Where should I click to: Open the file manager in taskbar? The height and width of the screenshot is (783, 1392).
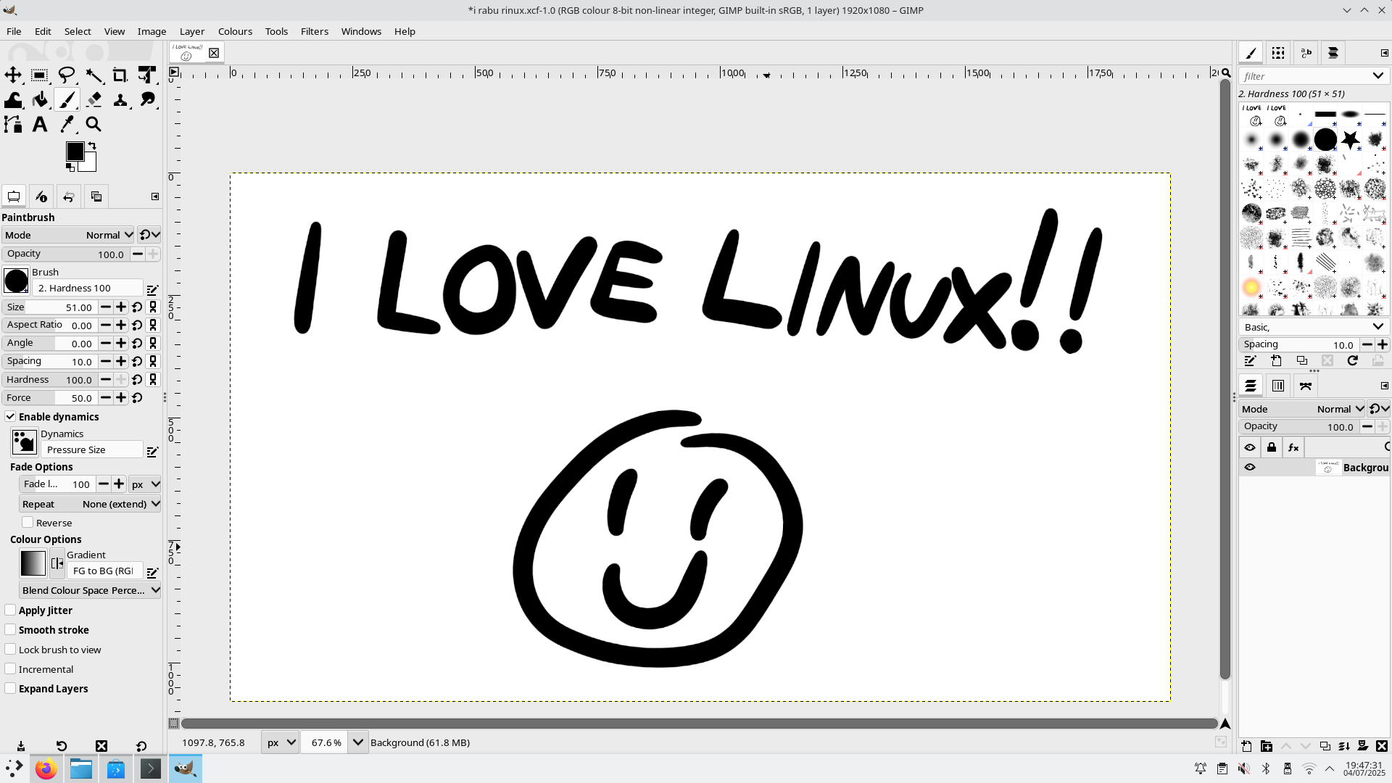tap(80, 768)
